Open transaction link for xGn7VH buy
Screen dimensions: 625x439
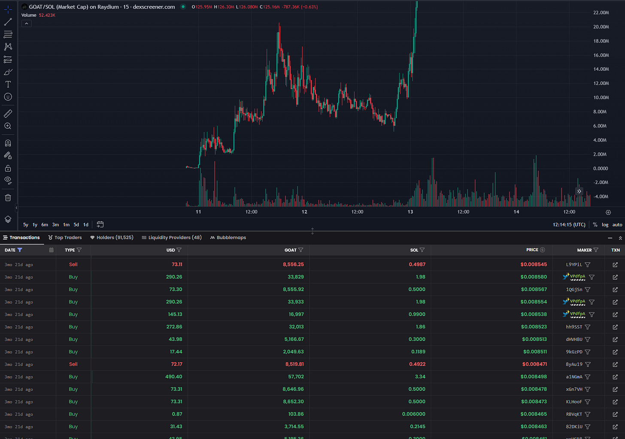point(615,389)
